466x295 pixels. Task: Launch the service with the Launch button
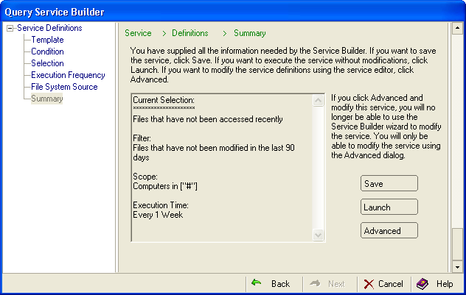pyautogui.click(x=389, y=207)
